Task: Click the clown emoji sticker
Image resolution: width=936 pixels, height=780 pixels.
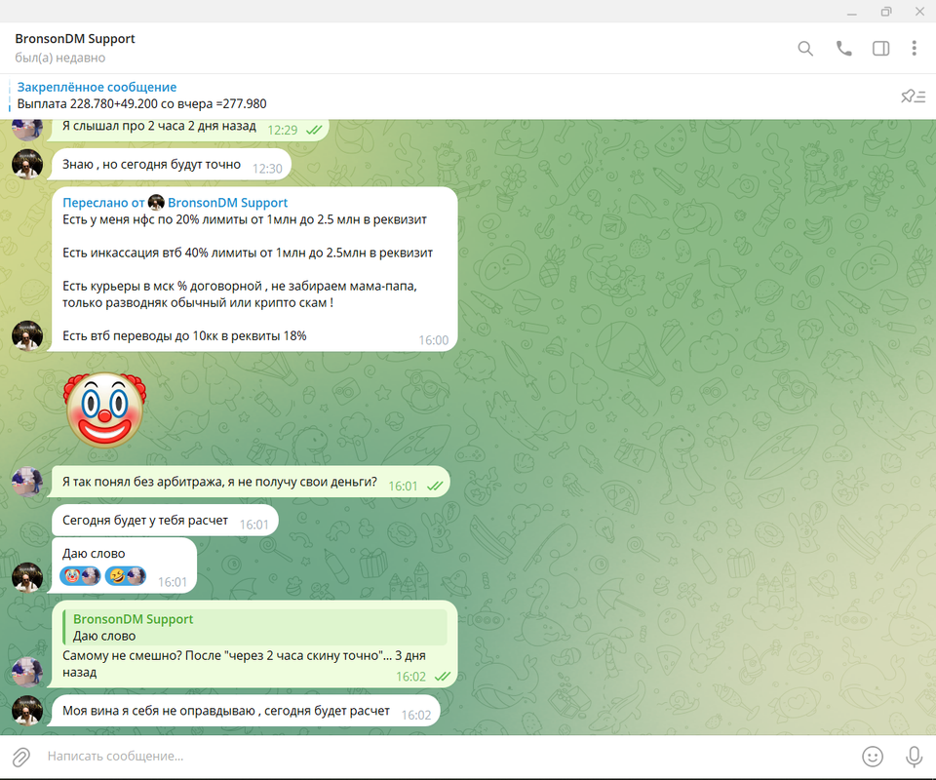Action: 104,409
